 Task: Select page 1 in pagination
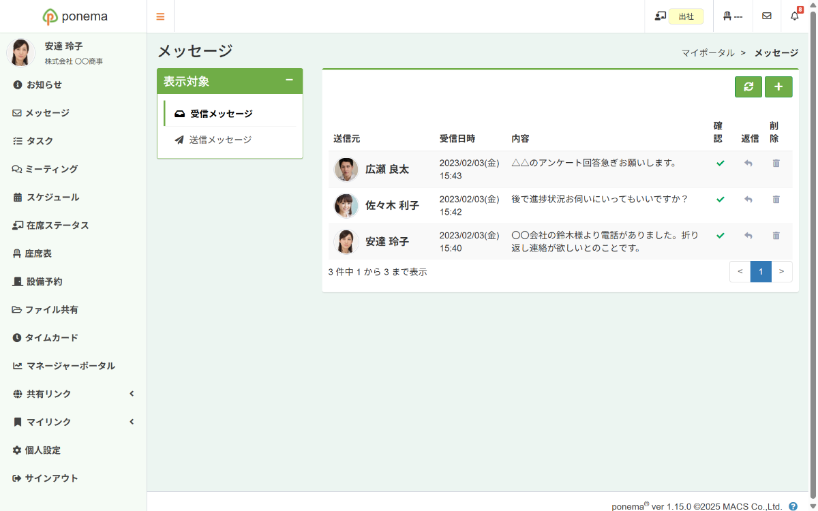(761, 271)
